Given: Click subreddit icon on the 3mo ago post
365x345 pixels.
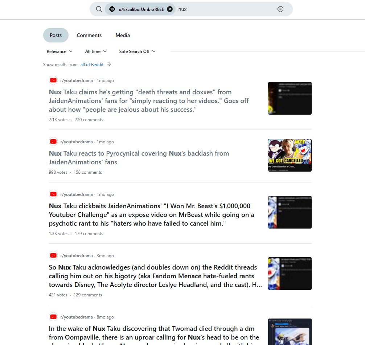Looking at the screenshot, I should point(53,255).
